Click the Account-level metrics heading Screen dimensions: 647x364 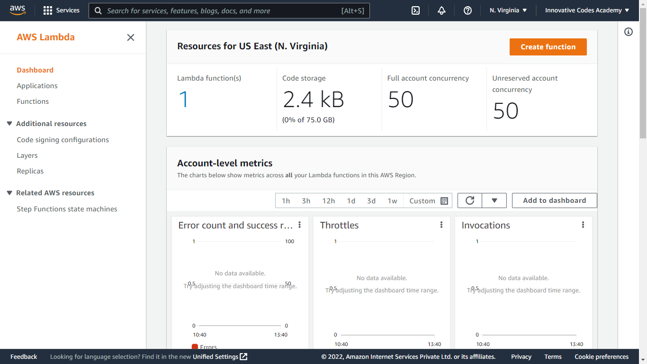tap(225, 163)
